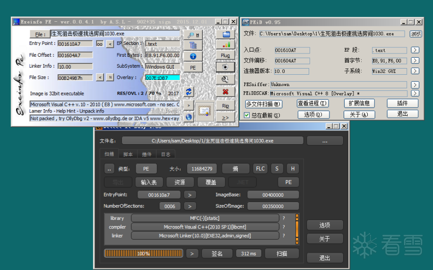Viewport: 433px width, 270px height.
Task: Click 多文件扫描 button in PEiD
Action: (x=264, y=104)
